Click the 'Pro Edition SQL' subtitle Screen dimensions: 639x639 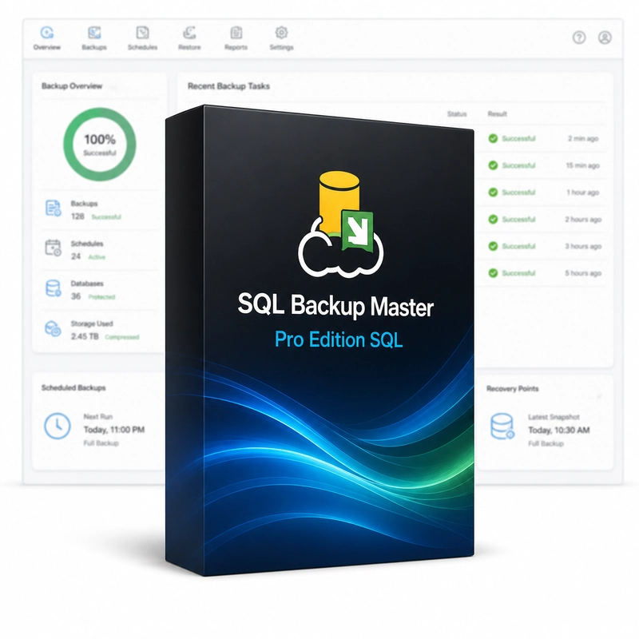click(x=339, y=339)
